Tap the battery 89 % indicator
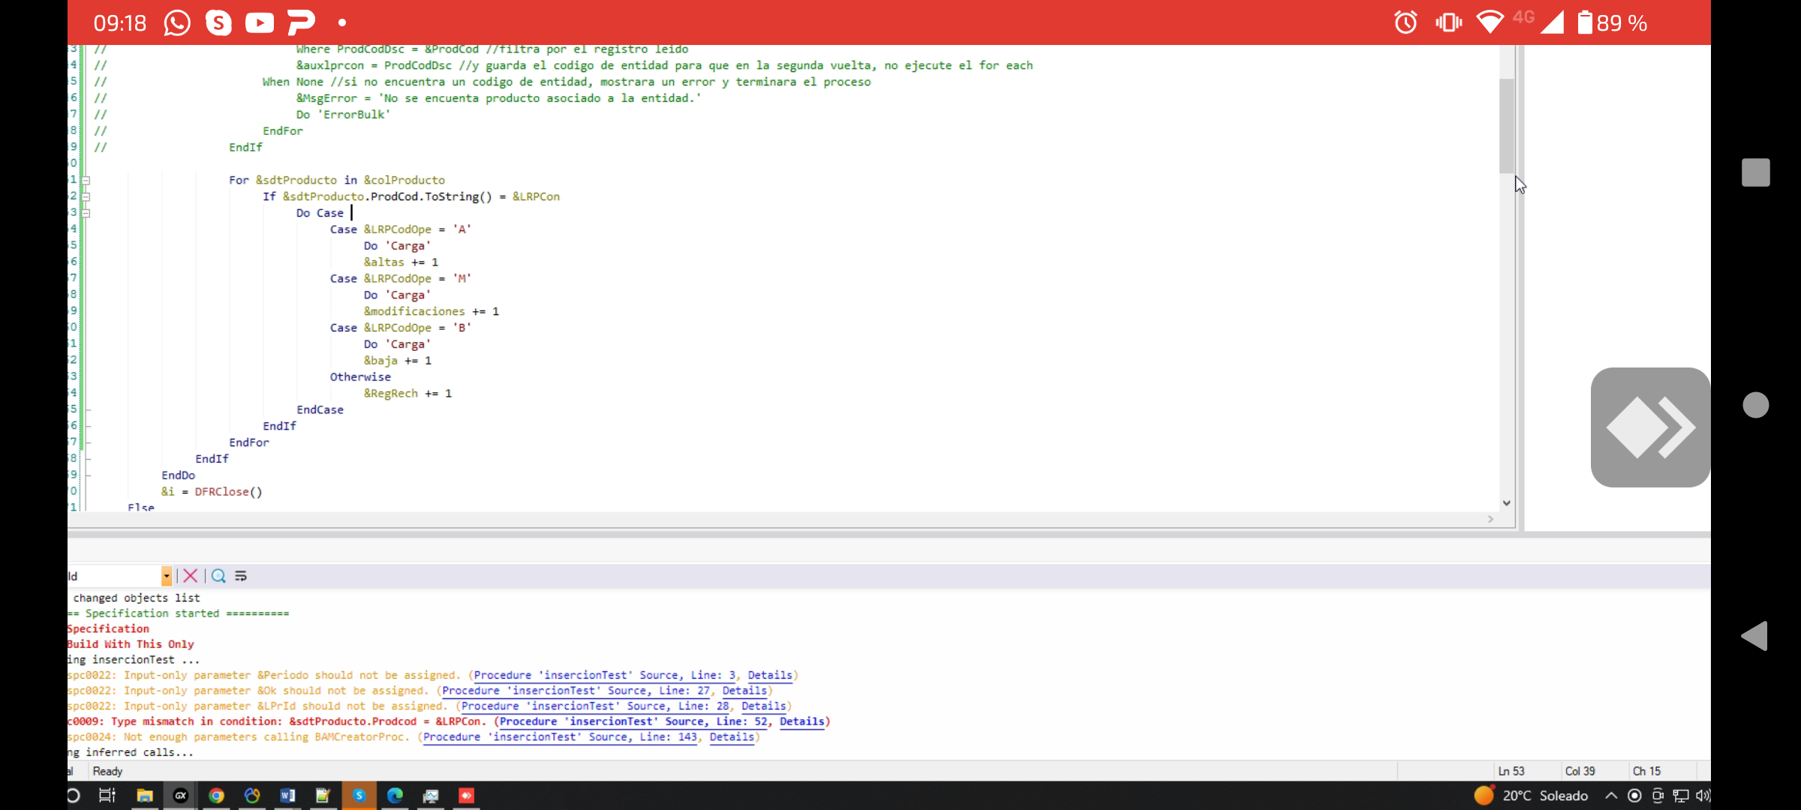 coord(1611,22)
